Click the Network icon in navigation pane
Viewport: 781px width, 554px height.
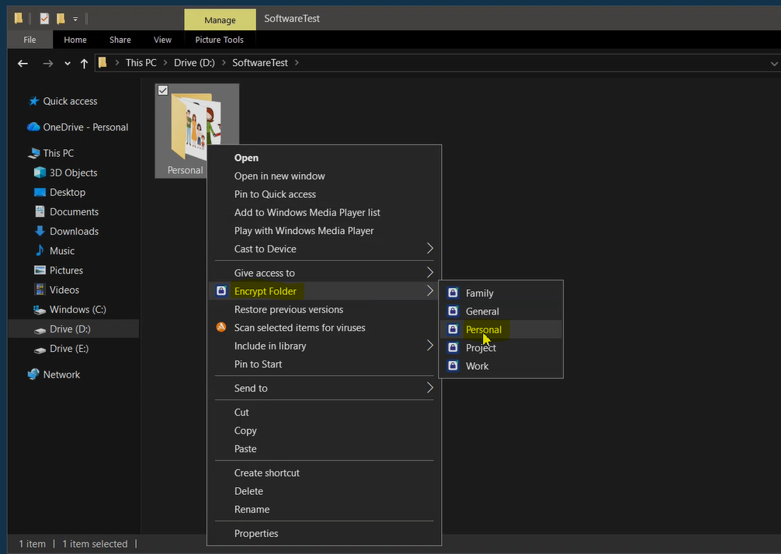pos(33,375)
